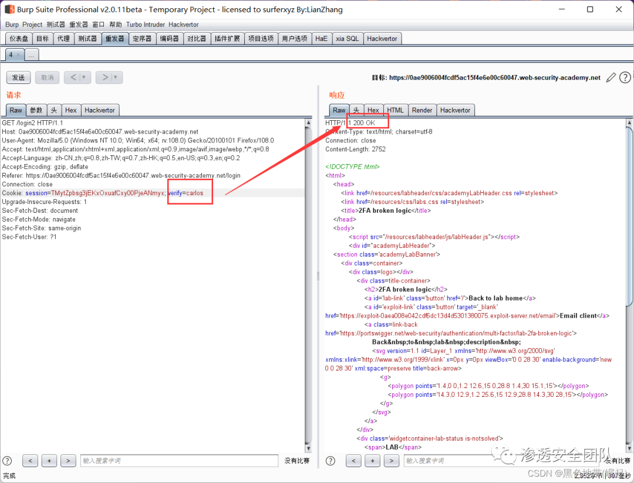The height and width of the screenshot is (483, 634).
Task: Switch to the xia SQL tab
Action: [348, 39]
